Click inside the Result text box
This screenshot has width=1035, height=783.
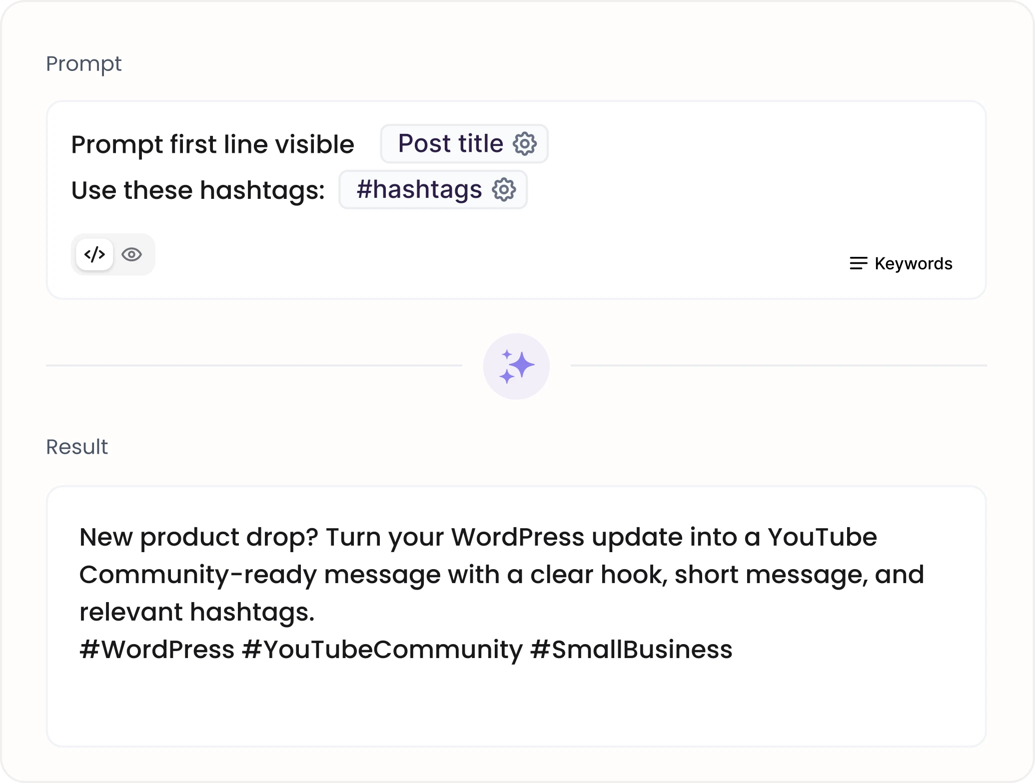(x=516, y=617)
